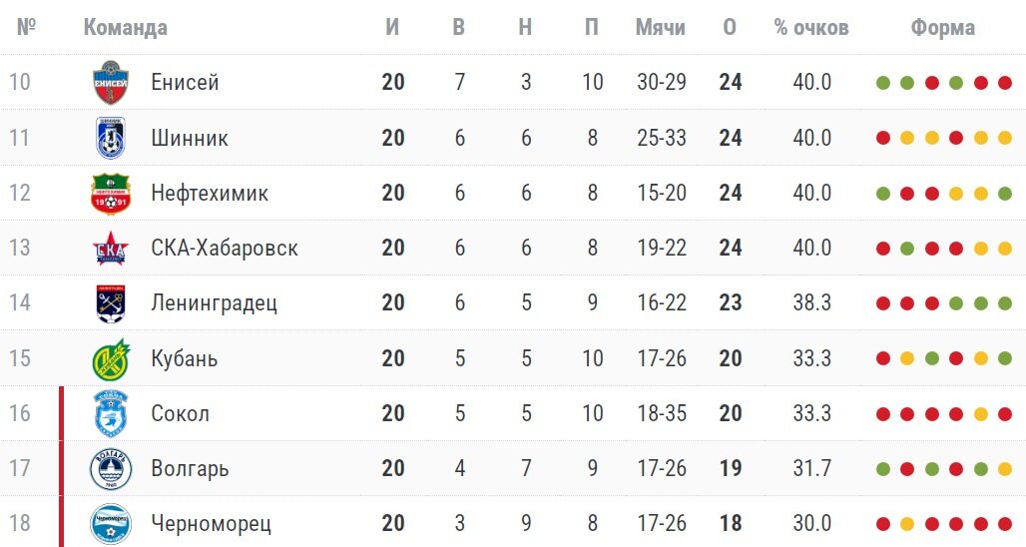The image size is (1026, 547).
Task: Select Сокол's yellow form dot
Action: pyautogui.click(x=981, y=414)
